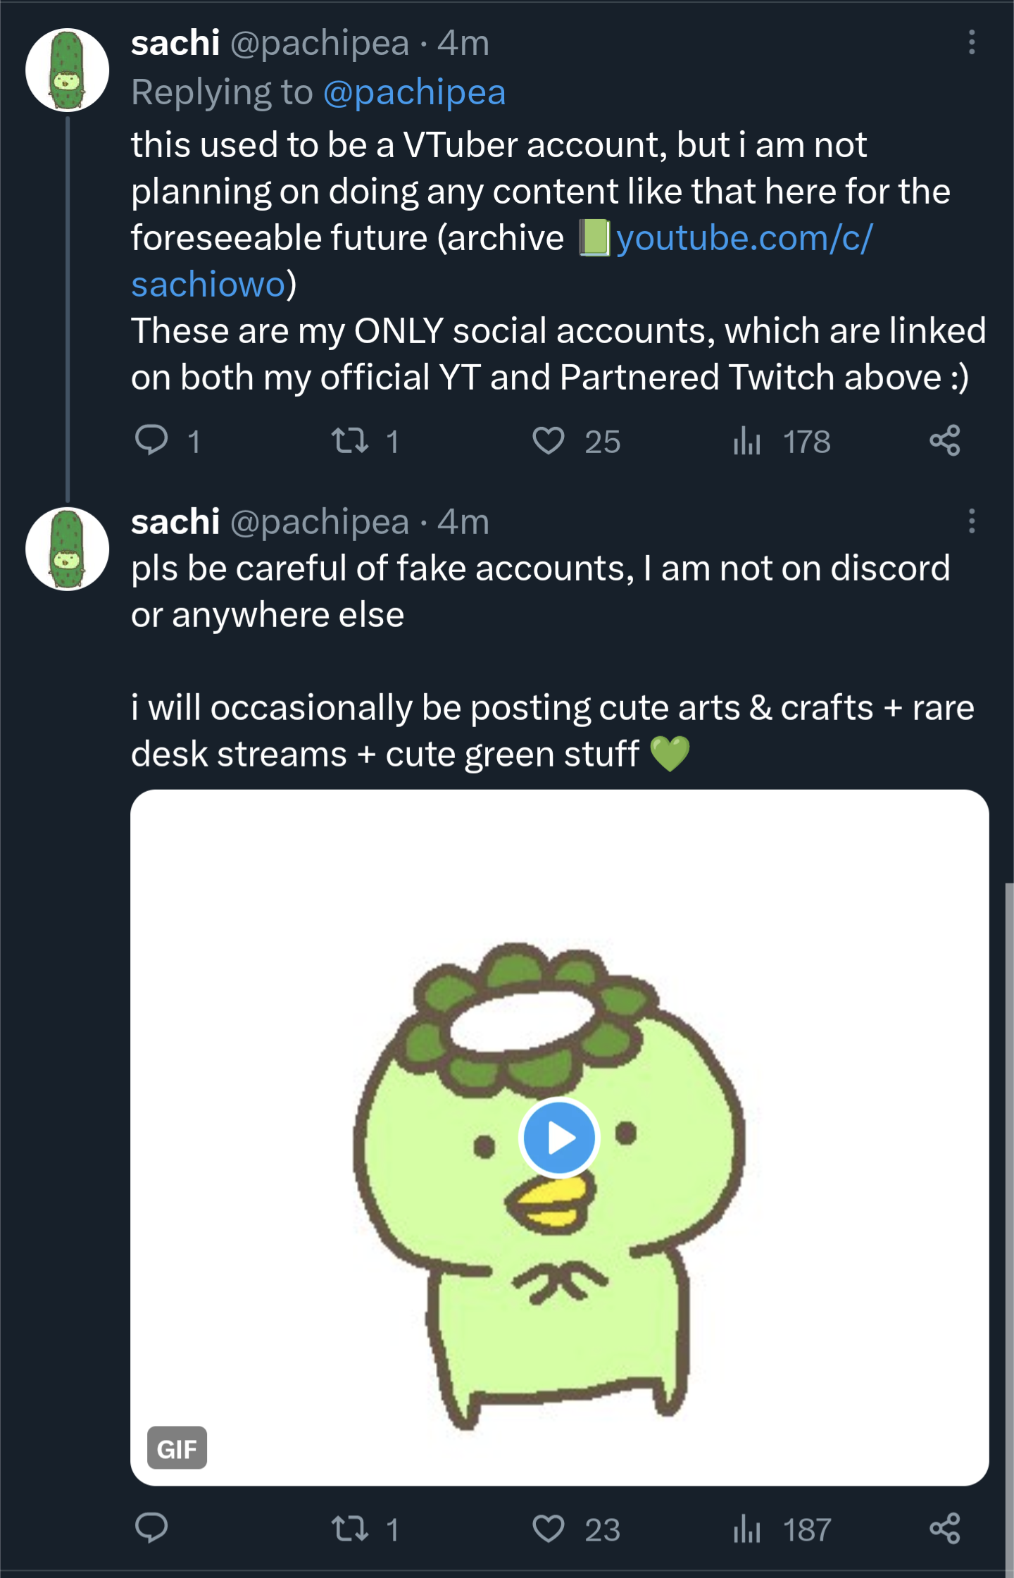Open sachi's avatar on second tweet
The height and width of the screenshot is (1578, 1014).
pyautogui.click(x=68, y=549)
